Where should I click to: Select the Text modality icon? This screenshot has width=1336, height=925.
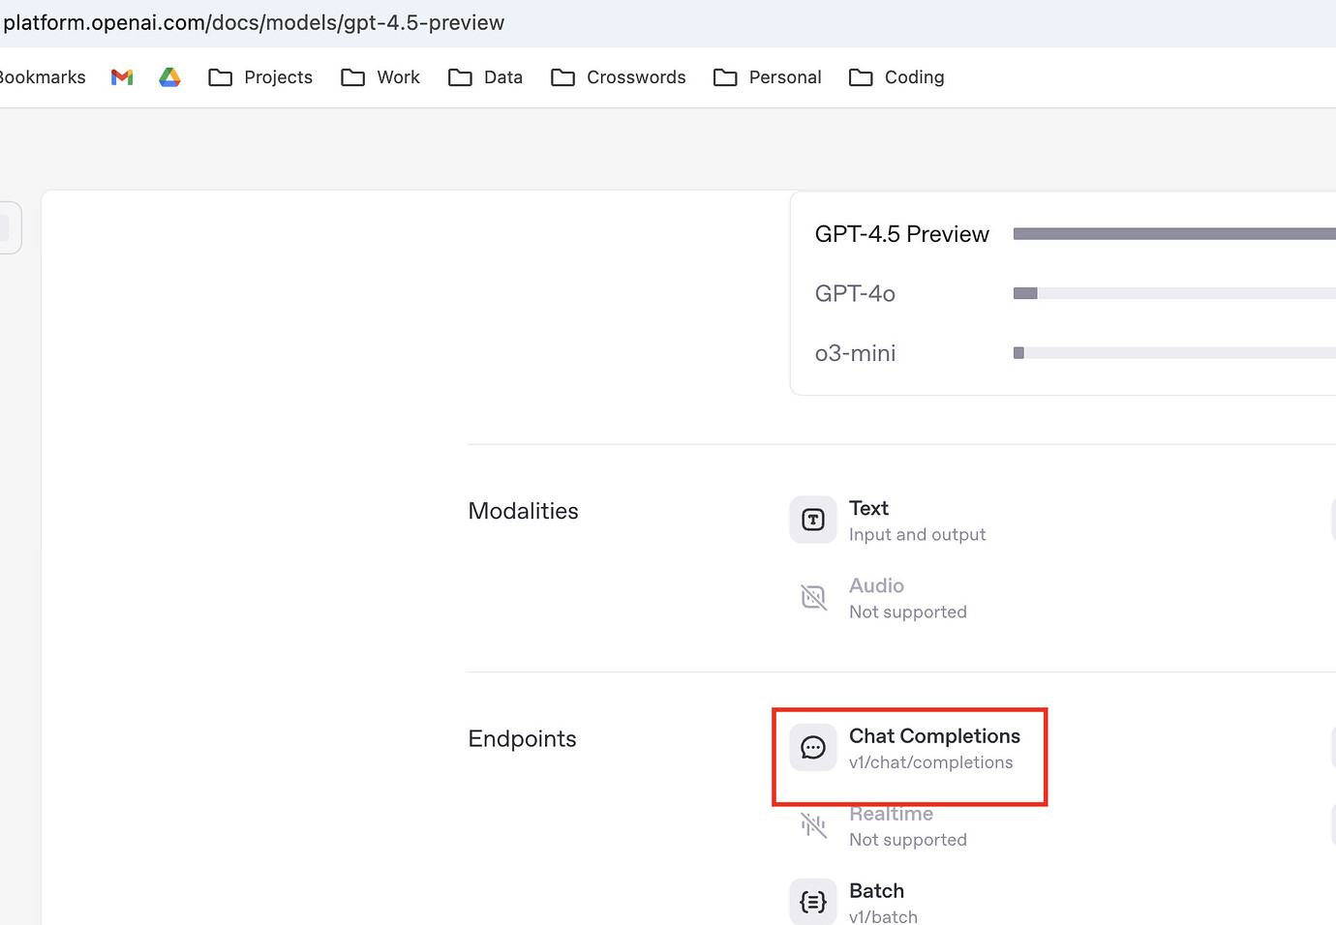point(812,520)
